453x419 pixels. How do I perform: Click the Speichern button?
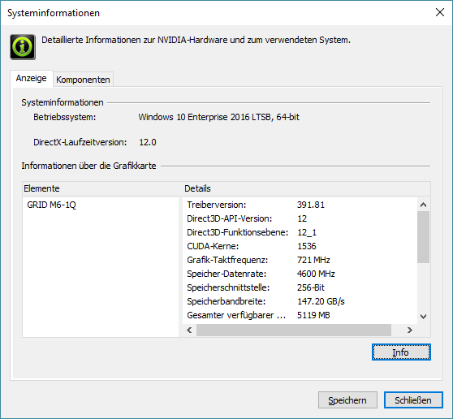(347, 400)
